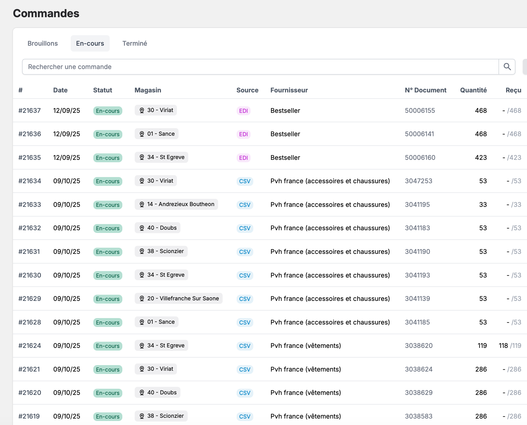Click location pin for 20 - Villefranche Sur Saone
This screenshot has width=527, height=425.
point(142,298)
